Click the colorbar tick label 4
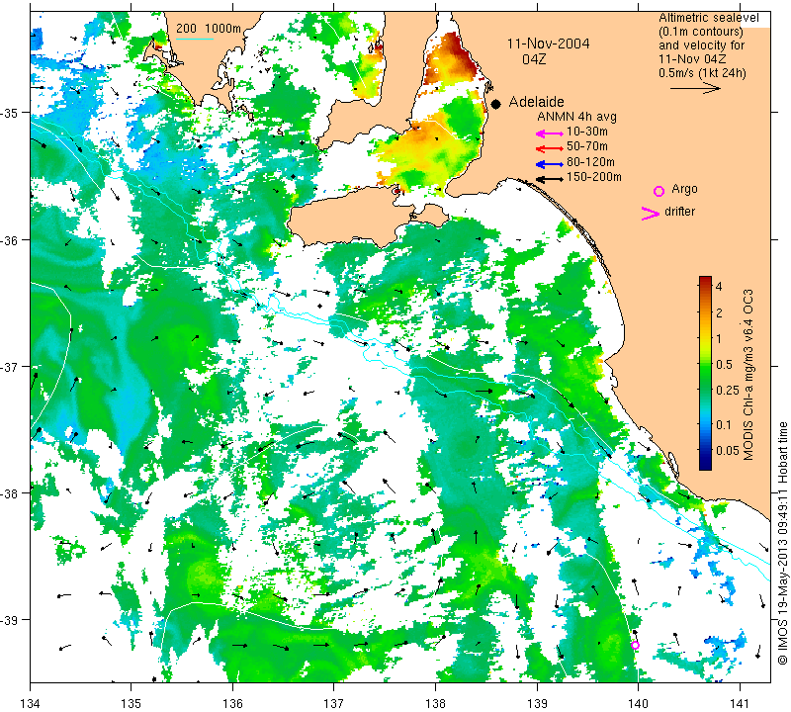This screenshot has height=712, width=791. pos(719,287)
